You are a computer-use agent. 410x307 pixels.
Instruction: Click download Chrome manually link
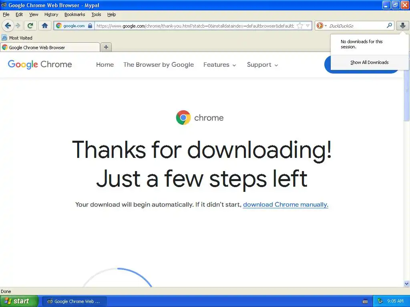[x=285, y=204]
